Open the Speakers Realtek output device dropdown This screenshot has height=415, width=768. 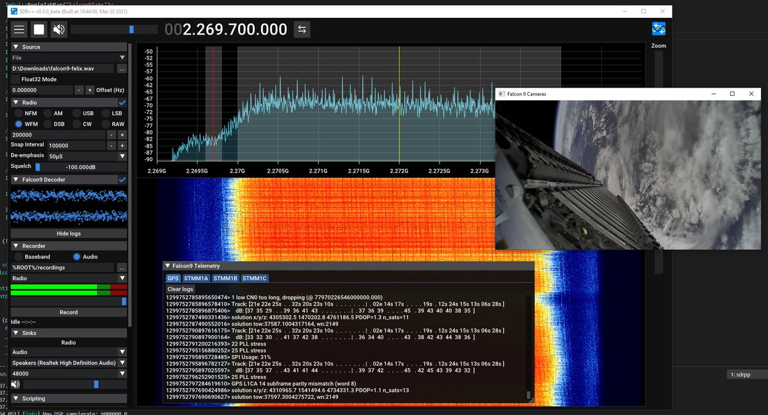[x=68, y=363]
